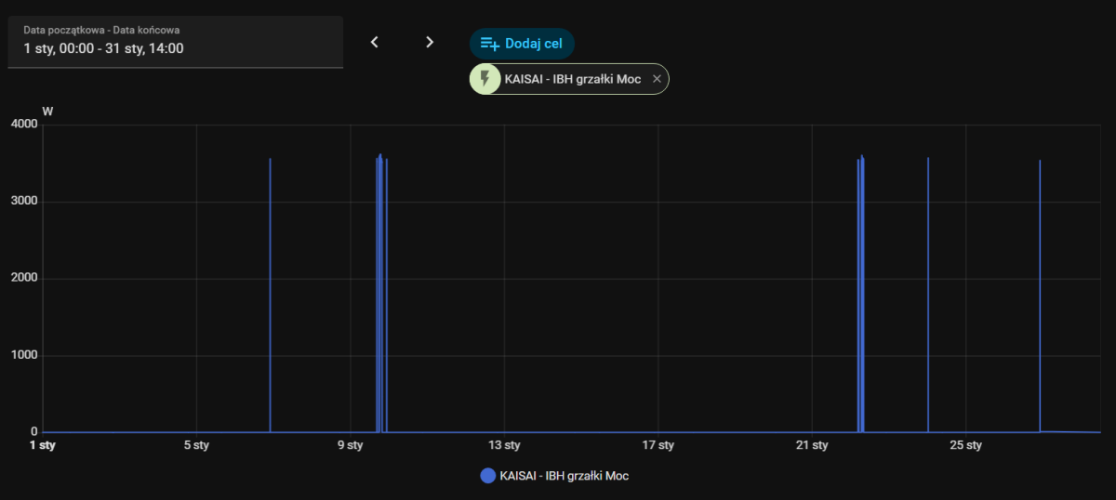Click the 13 sty x-axis label
1116x500 pixels.
[504, 445]
